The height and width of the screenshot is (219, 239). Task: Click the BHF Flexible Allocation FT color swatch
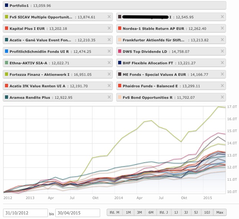pos(120,63)
